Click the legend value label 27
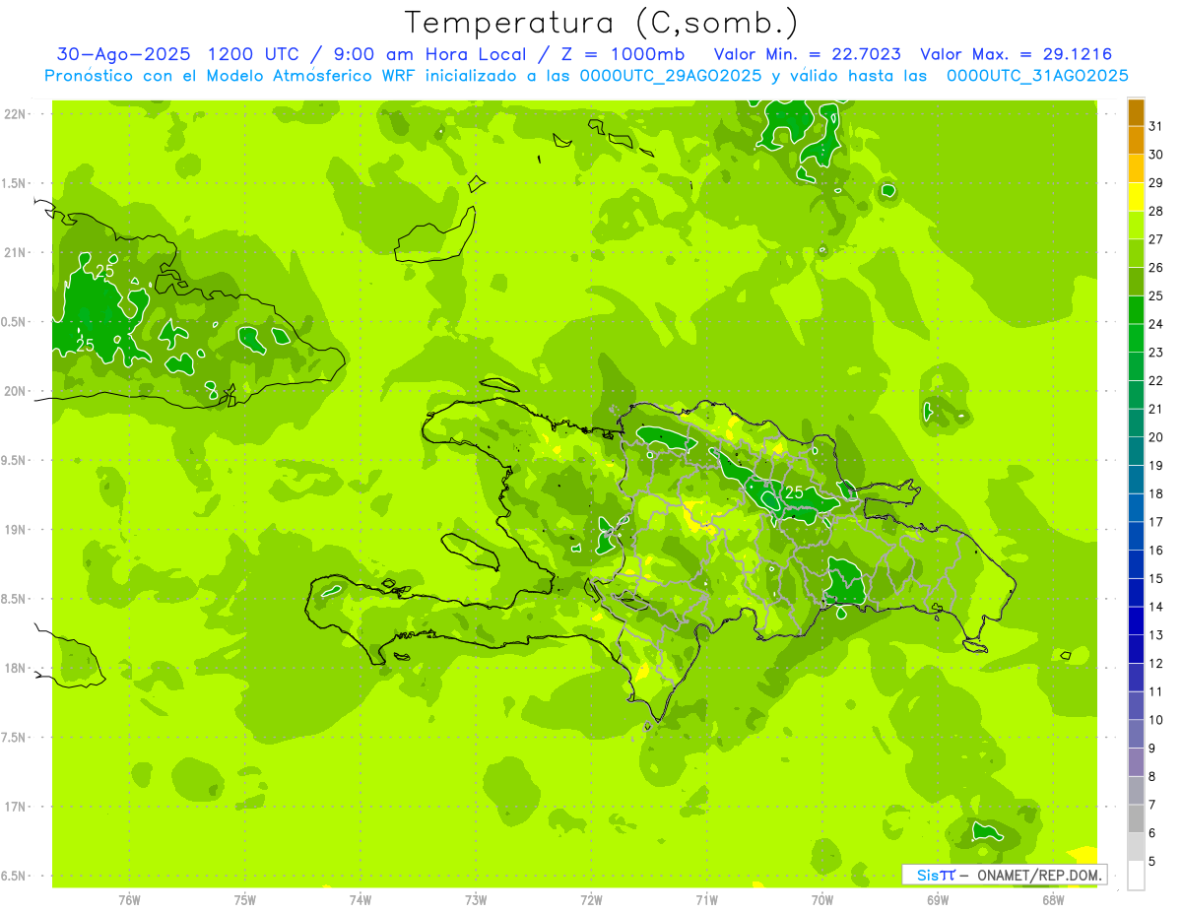The height and width of the screenshot is (913, 1182). point(1155,238)
